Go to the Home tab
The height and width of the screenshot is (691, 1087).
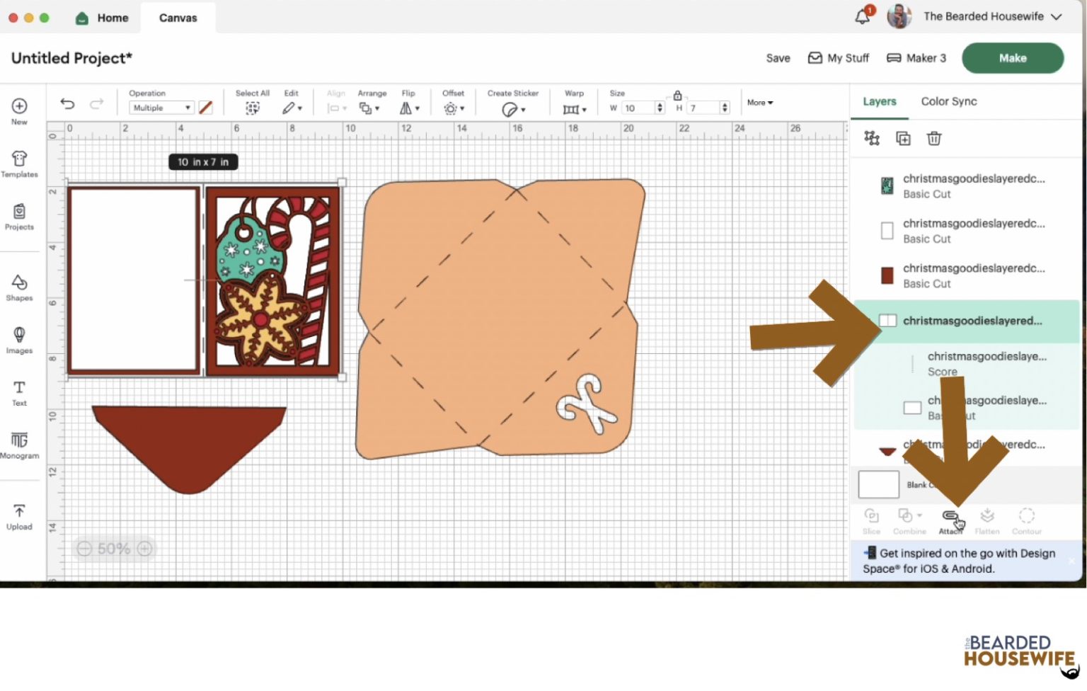coord(103,18)
